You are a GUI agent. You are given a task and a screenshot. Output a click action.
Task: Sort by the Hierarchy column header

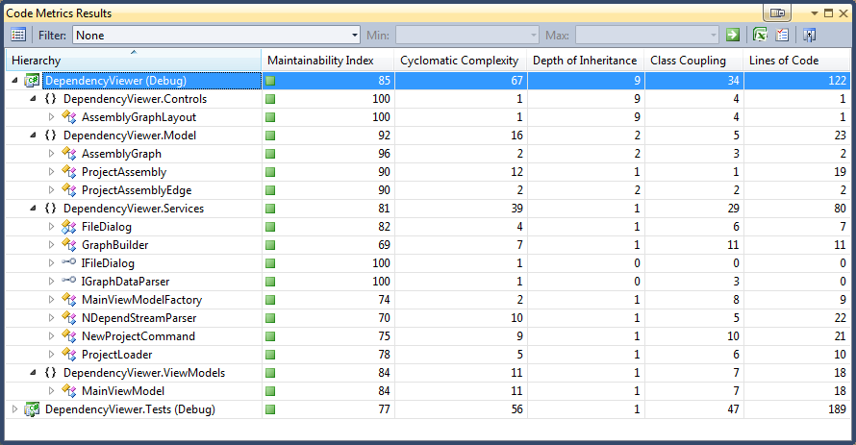(133, 60)
